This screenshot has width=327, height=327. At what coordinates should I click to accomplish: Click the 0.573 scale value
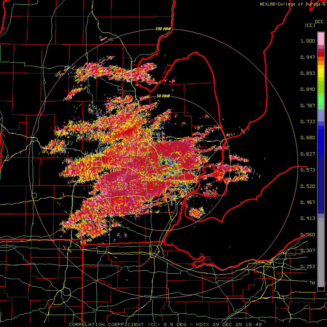tap(308, 170)
